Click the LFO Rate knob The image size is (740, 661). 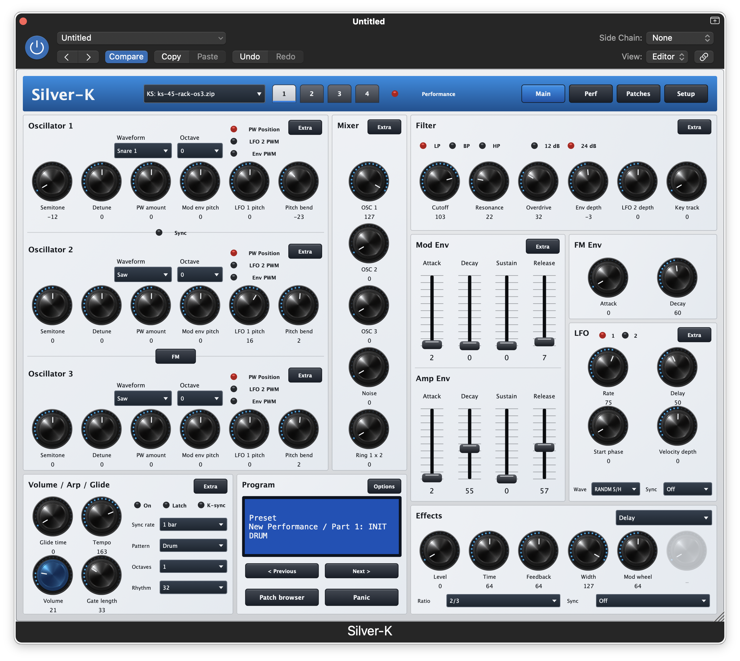click(608, 367)
